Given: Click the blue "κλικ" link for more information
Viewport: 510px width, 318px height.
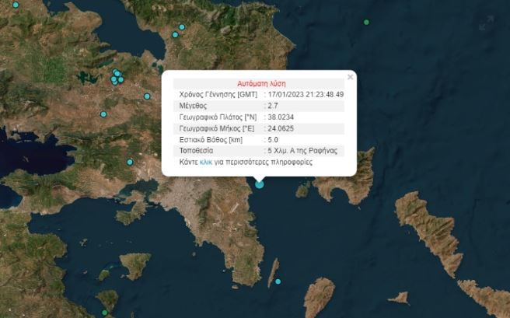Looking at the screenshot, I should tap(206, 162).
